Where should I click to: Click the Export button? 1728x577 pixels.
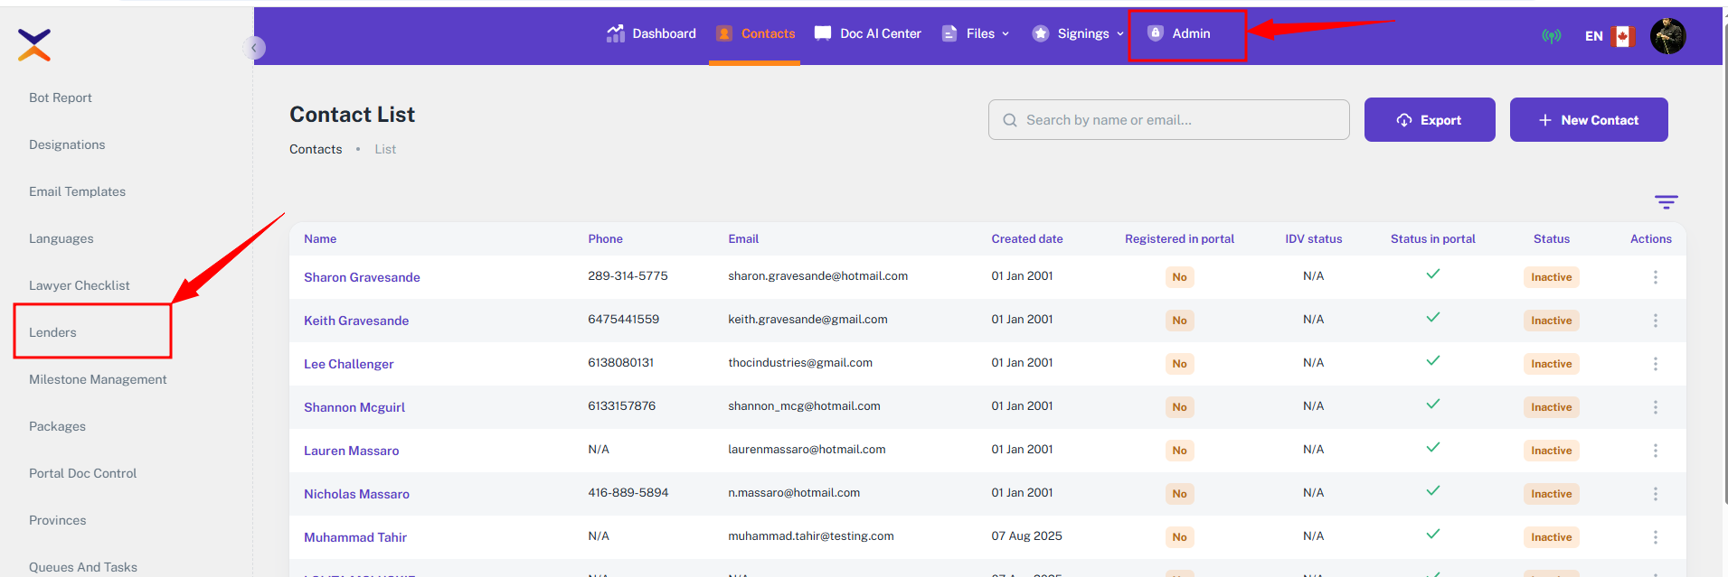pyautogui.click(x=1429, y=120)
